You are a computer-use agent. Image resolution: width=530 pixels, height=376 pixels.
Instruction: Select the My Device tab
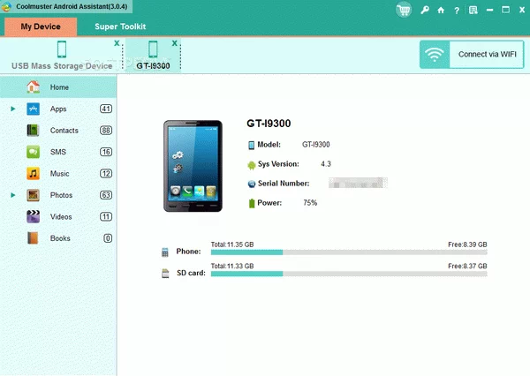pyautogui.click(x=41, y=26)
